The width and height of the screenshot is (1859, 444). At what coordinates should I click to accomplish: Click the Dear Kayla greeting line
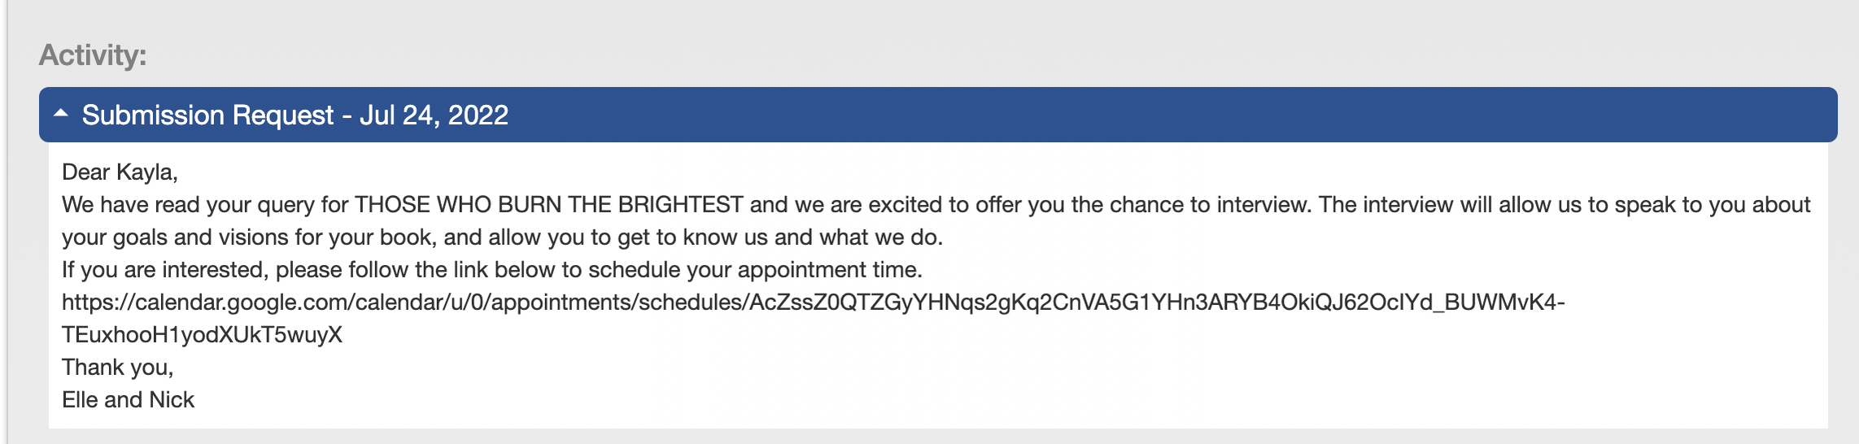120,172
